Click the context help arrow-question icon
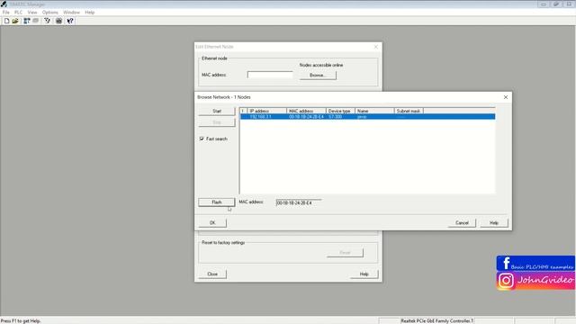Viewport: 576px width, 324px height. (70, 21)
